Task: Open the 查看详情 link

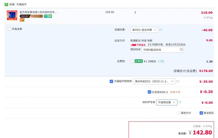Action: tap(175, 92)
